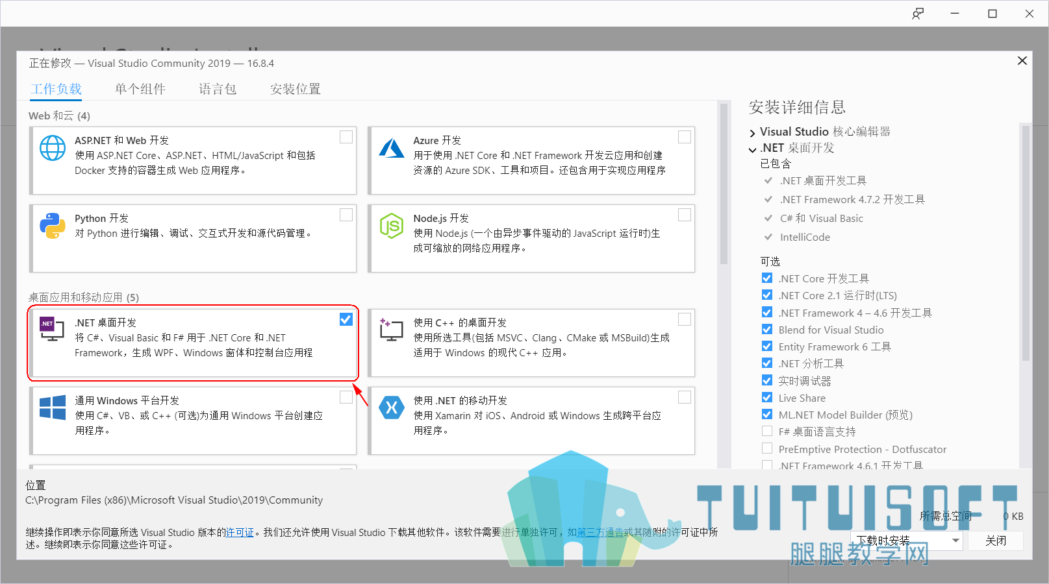This screenshot has height=584, width=1049.
Task: Enable the C++ desktop development checkbox
Action: pyautogui.click(x=685, y=319)
